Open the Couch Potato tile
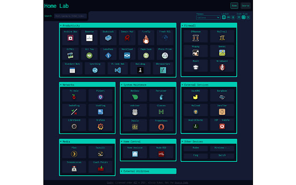The width and height of the screenshot is (296, 185). click(x=100, y=166)
